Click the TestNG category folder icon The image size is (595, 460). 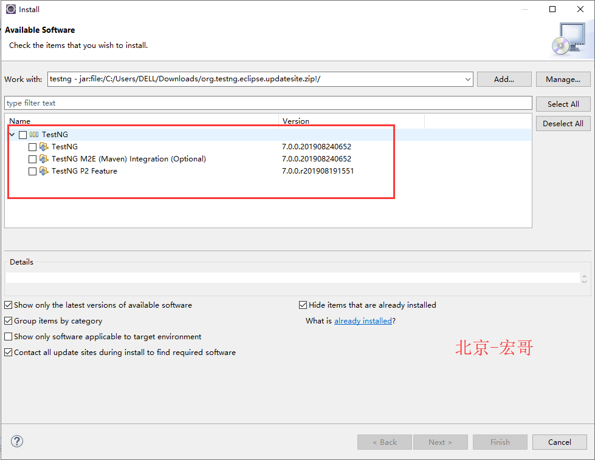point(34,135)
